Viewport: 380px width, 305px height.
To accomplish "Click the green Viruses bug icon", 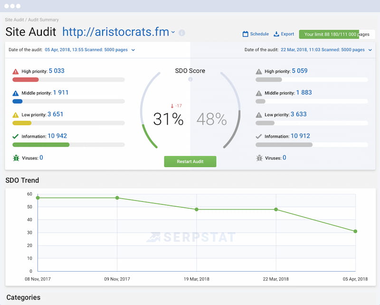I will 16,157.
